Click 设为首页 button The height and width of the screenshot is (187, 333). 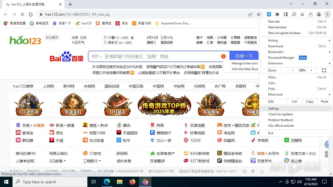pos(52,37)
